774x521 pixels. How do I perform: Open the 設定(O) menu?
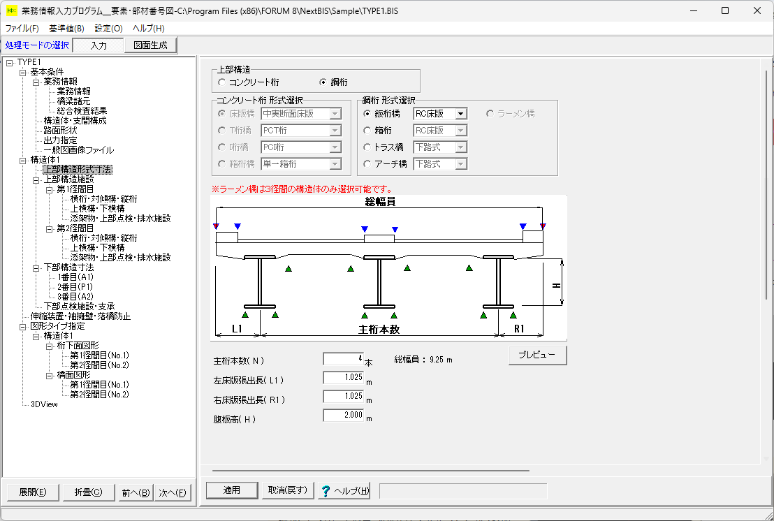108,29
